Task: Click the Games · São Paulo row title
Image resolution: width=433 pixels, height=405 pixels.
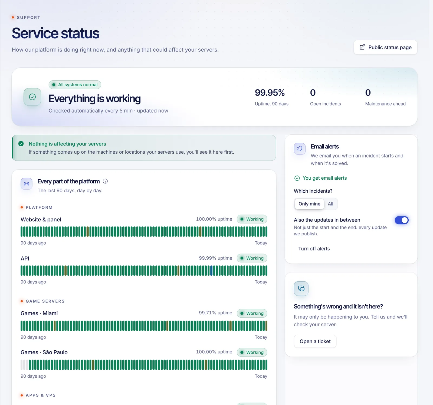Action: click(44, 352)
